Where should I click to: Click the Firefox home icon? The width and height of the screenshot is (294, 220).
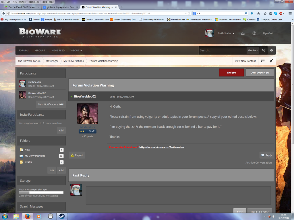coord(258,13)
